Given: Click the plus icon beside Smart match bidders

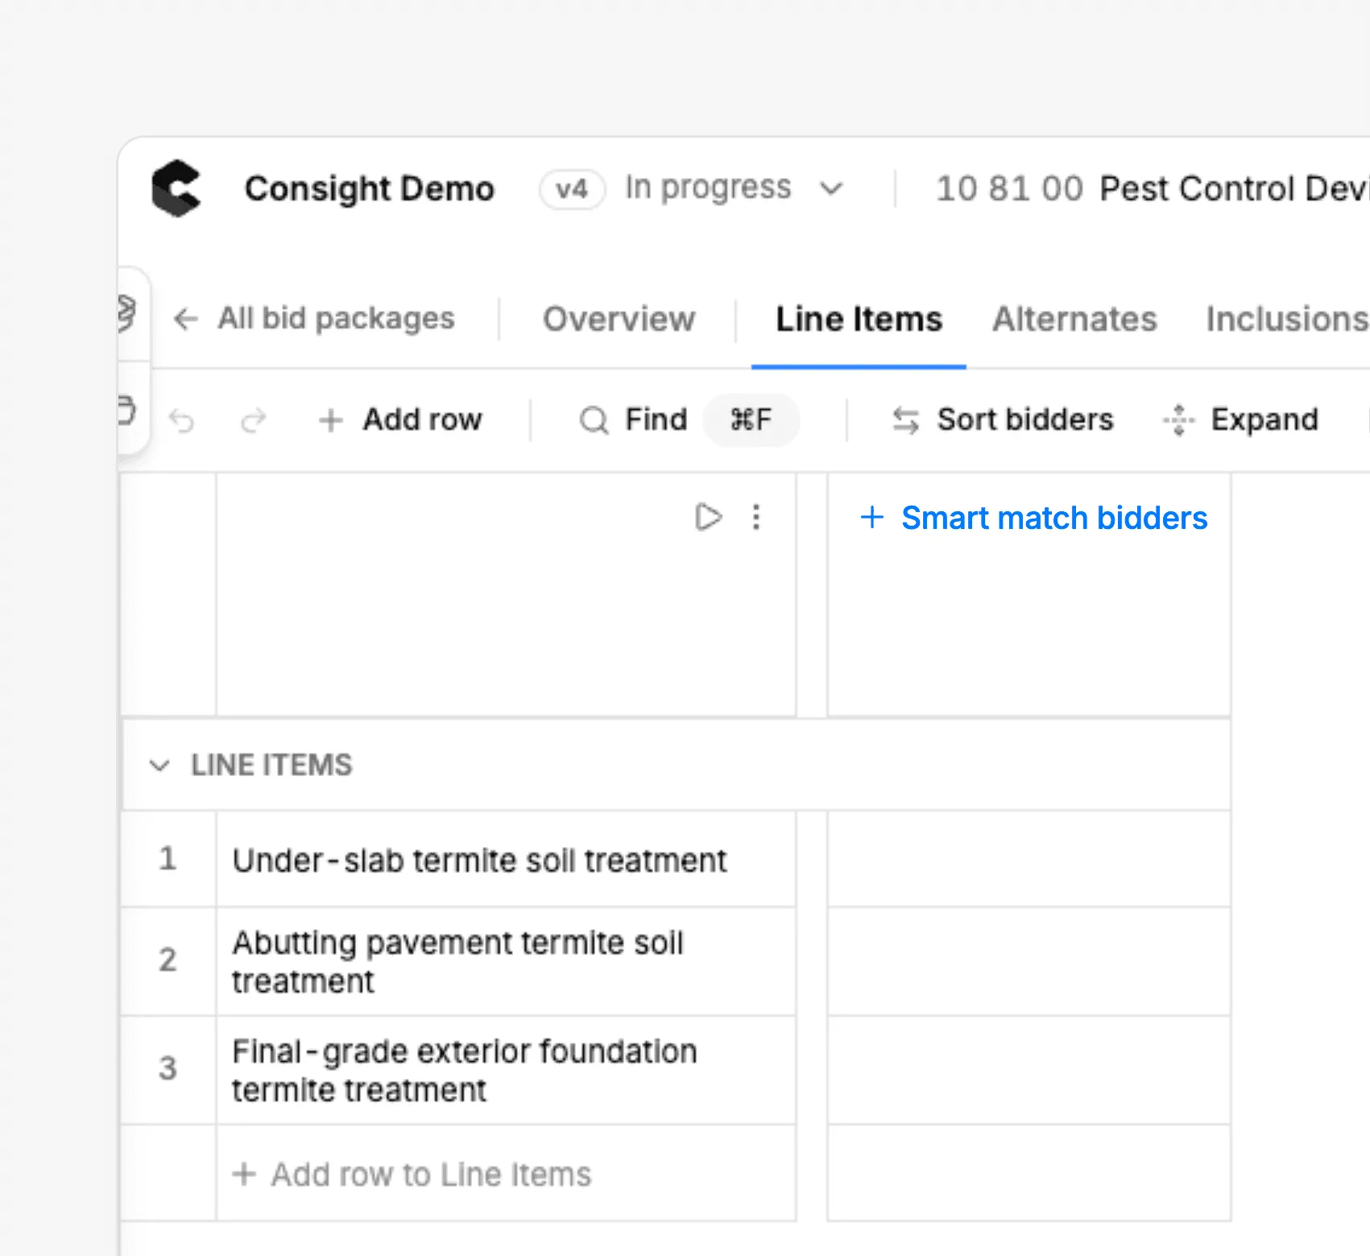Looking at the screenshot, I should 872,517.
